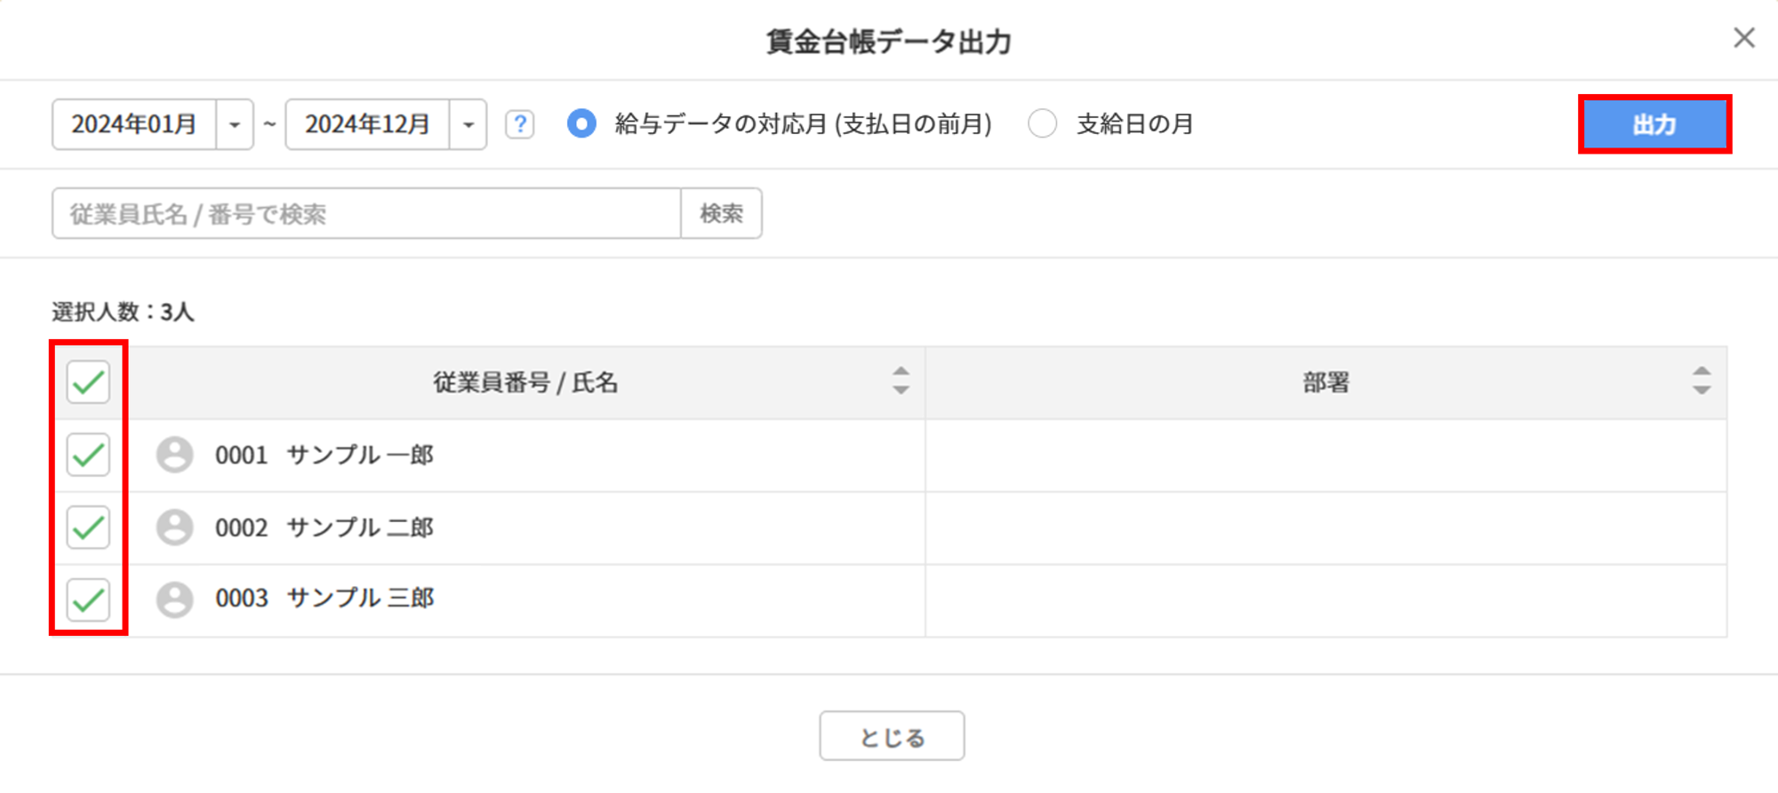Click the 検索 search button
Viewport: 1778px width, 793px height.
pos(721,213)
